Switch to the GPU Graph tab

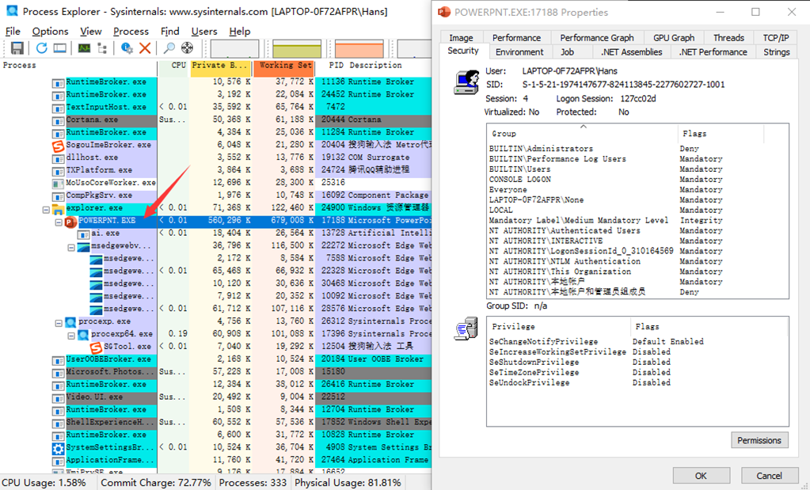(674, 38)
